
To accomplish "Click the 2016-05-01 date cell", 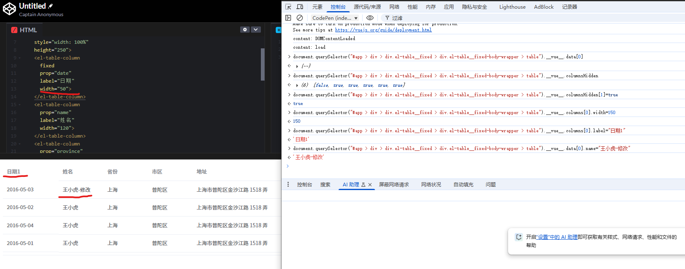I will 20,243.
